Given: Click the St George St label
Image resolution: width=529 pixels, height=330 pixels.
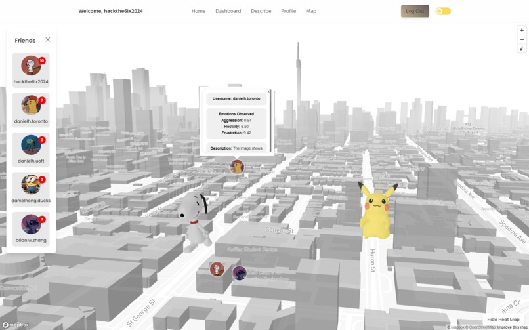Looking at the screenshot, I should pyautogui.click(x=142, y=312).
